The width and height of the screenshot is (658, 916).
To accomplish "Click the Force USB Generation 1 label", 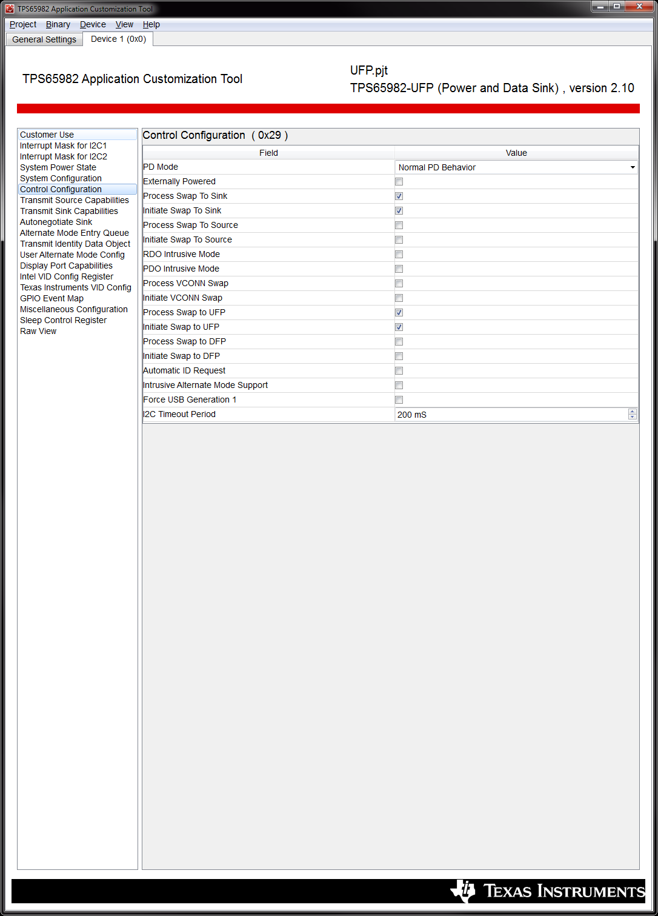I will 190,399.
